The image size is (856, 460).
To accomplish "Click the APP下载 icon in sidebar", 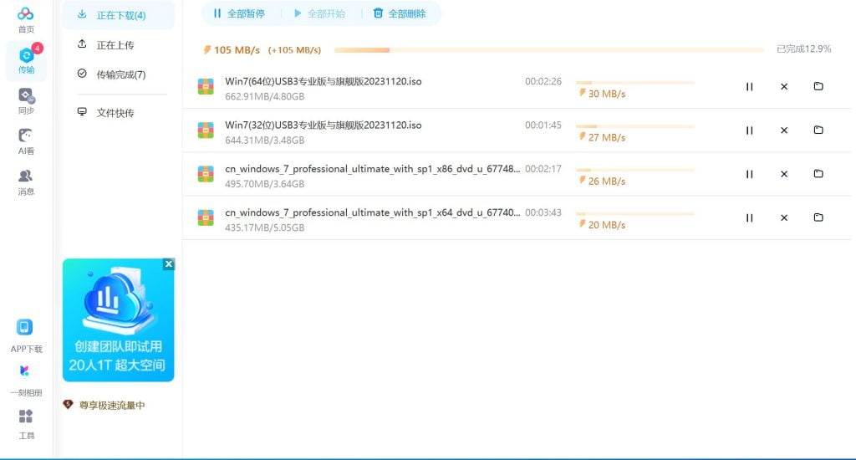I will tap(26, 334).
